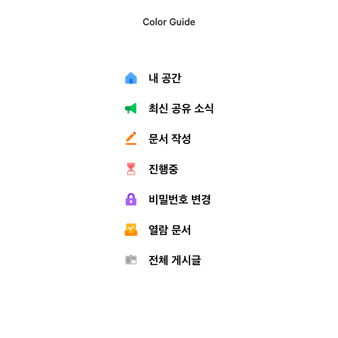The width and height of the screenshot is (338, 338).
Task: Open 열람 문서 menu entry
Action: 170,230
